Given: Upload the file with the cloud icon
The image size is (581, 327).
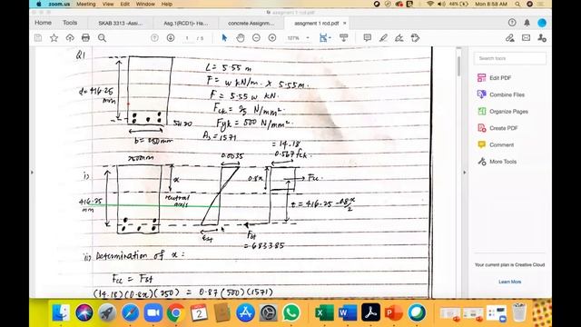Looking at the screenshot, I should click(70, 38).
